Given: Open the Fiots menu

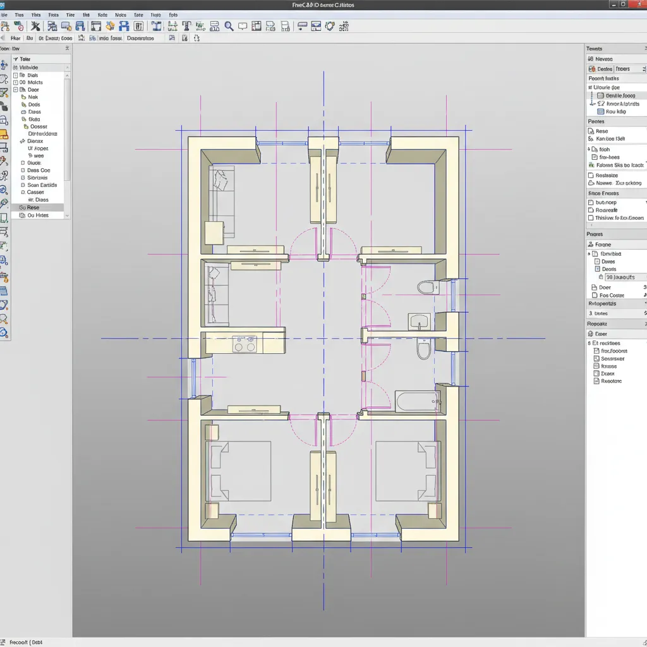Looking at the screenshot, I should [54, 15].
